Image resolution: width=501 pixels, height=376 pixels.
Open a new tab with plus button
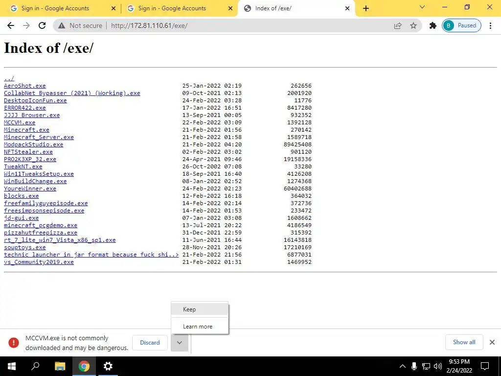pyautogui.click(x=366, y=8)
